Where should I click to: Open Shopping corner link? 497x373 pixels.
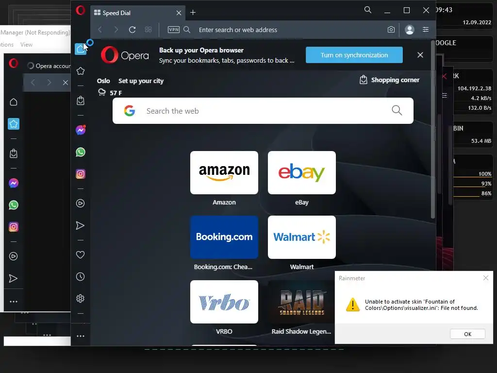tap(390, 80)
